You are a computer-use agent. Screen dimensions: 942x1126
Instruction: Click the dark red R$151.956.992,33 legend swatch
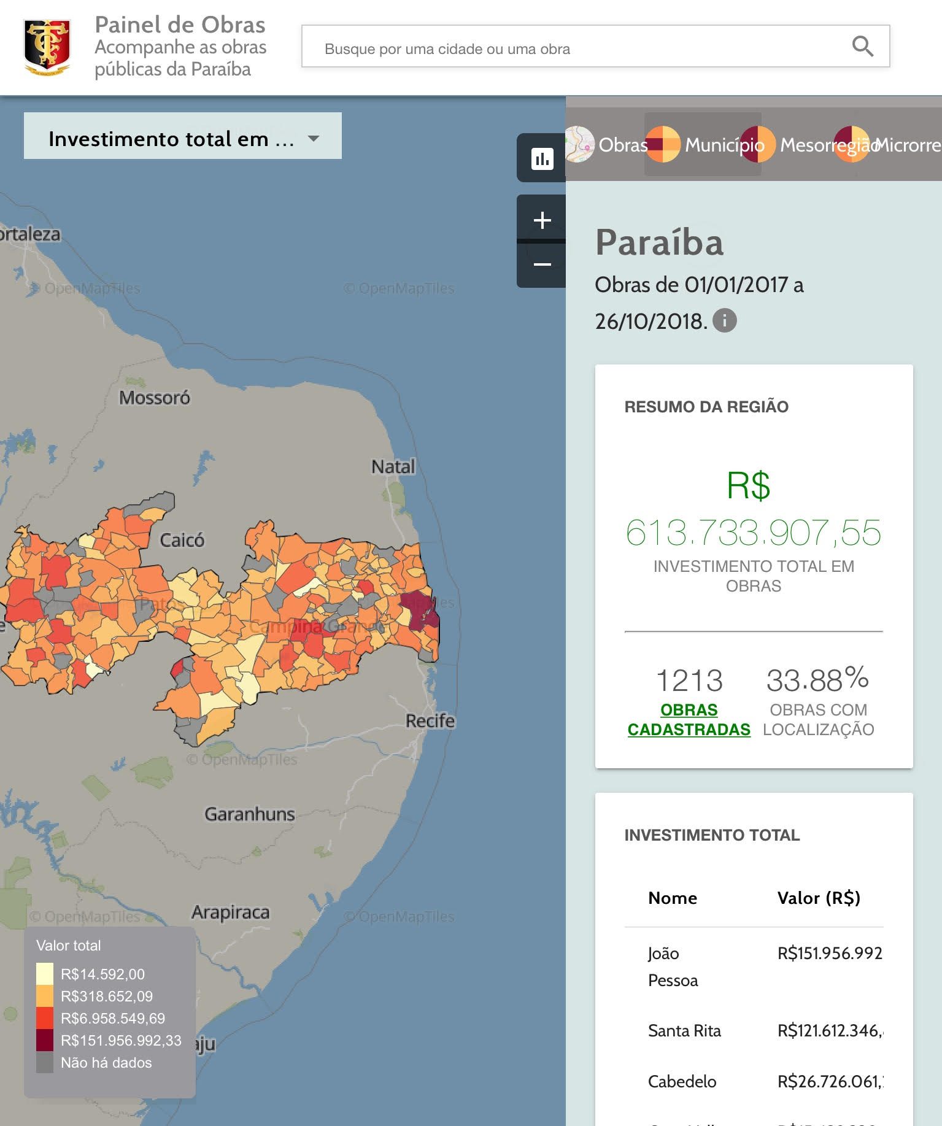[45, 1040]
